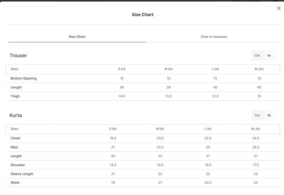Image resolution: width=284 pixels, height=195 pixels.
Task: Click the Kurta M (In) column header
Action: (160, 129)
